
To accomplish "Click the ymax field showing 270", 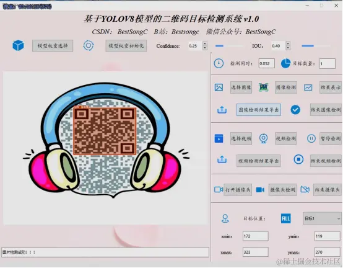I will click(x=328, y=252).
